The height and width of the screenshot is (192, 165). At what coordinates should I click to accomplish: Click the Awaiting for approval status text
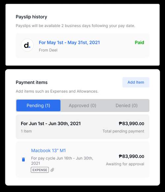pyautogui.click(x=125, y=164)
